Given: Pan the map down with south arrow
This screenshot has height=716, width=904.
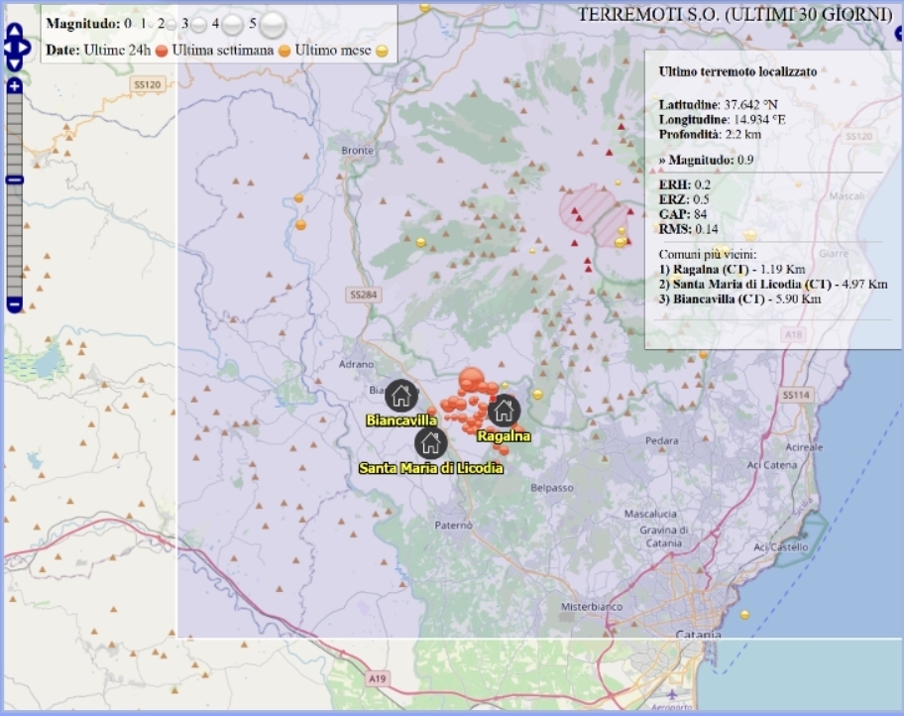Looking at the screenshot, I should click(x=14, y=64).
